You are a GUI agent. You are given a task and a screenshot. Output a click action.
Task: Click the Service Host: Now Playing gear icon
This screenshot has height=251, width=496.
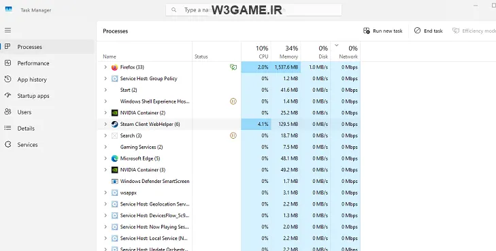point(114,227)
